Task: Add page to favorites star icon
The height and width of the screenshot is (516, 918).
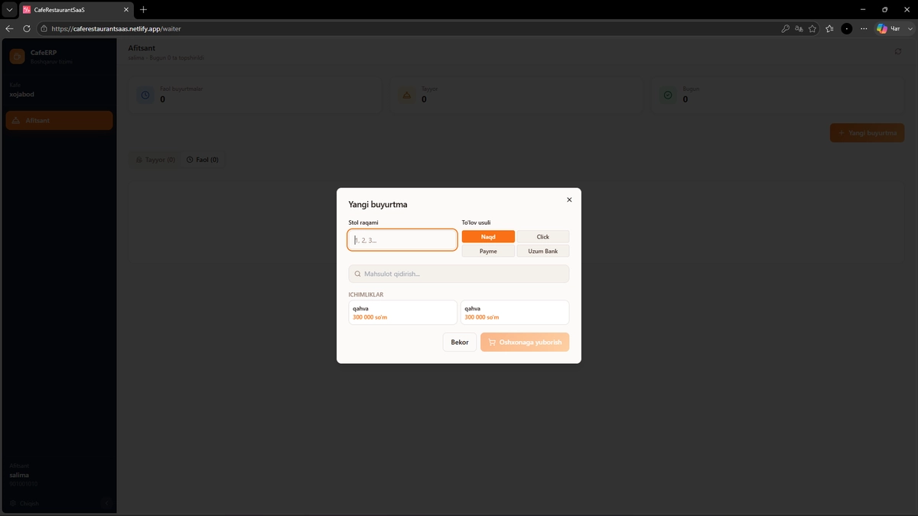Action: click(x=812, y=28)
